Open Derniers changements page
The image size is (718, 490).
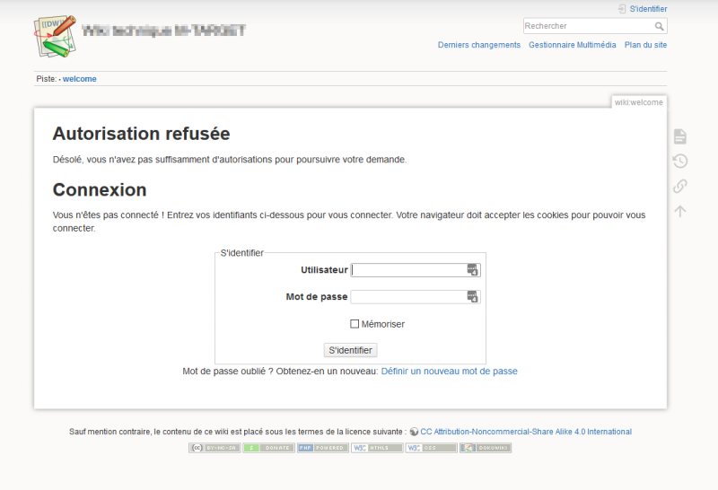tap(478, 45)
